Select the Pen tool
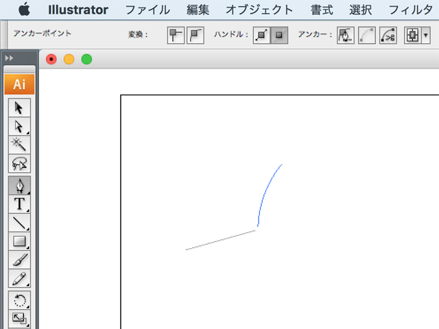The width and height of the screenshot is (439, 329). click(19, 185)
